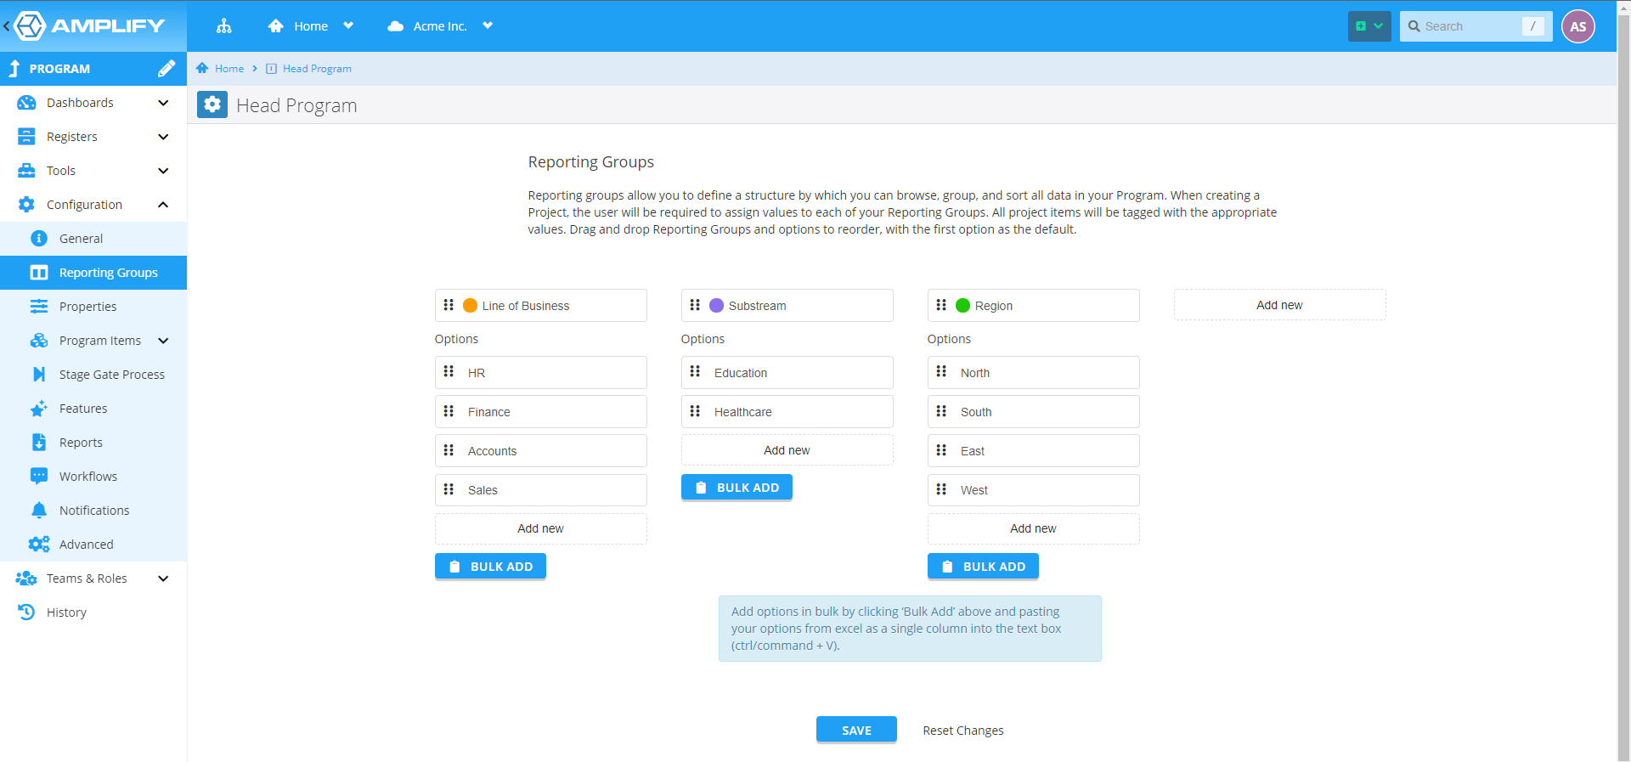Click the Amplify logo
This screenshot has width=1631, height=762.
click(91, 25)
